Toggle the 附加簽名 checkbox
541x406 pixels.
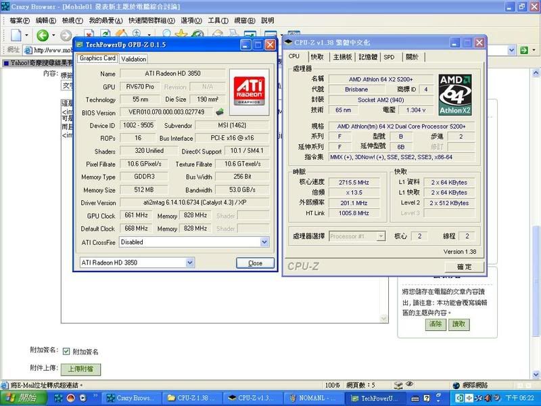tap(66, 352)
